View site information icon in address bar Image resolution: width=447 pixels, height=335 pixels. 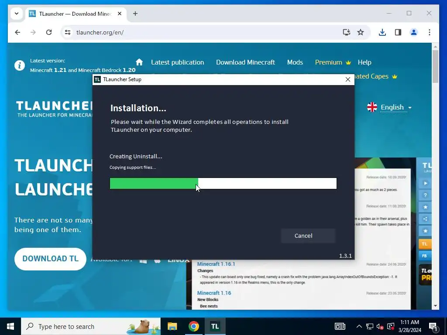(x=68, y=32)
